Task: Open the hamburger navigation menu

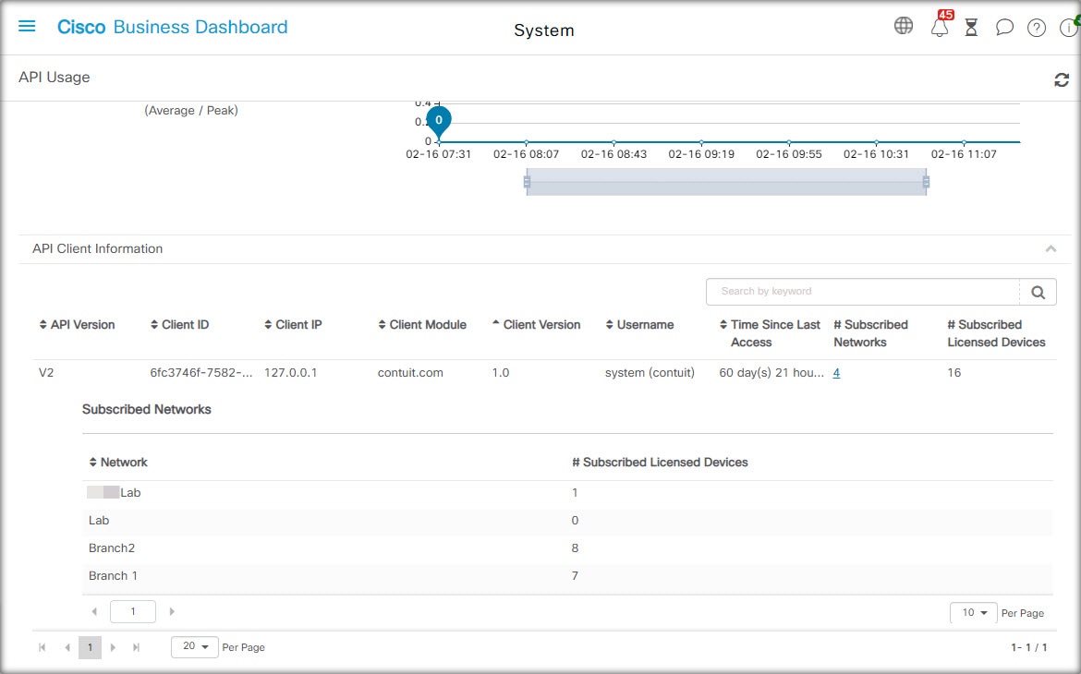Action: 27,26
